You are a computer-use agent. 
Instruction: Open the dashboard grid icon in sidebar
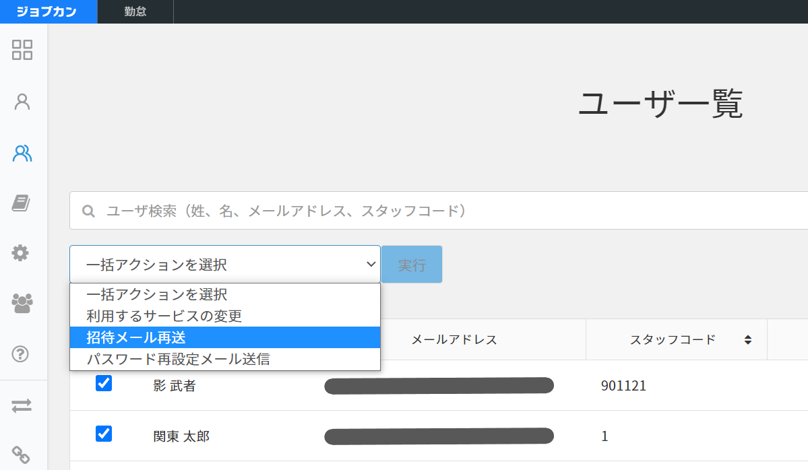coord(22,50)
